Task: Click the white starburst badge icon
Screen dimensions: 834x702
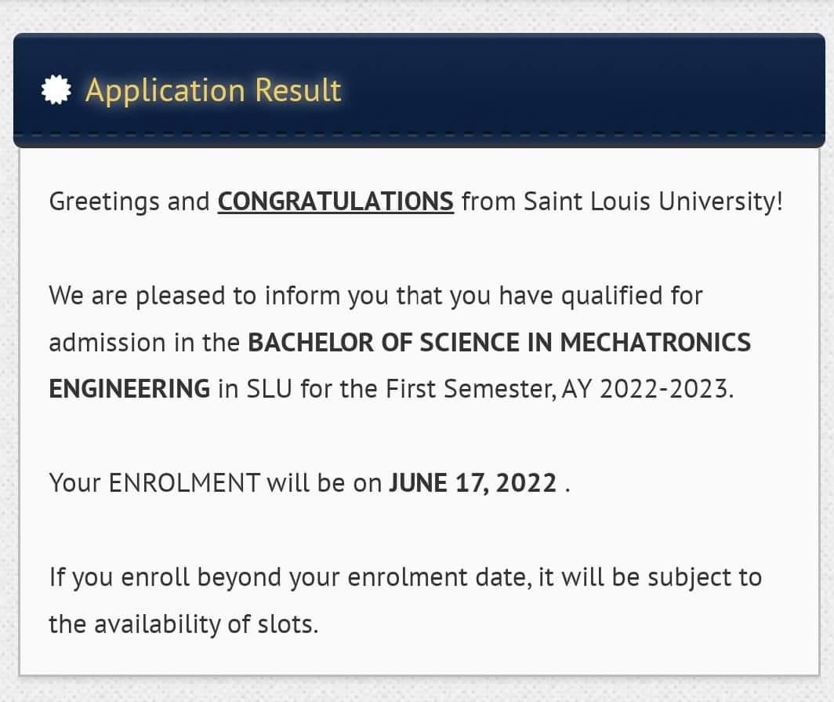Action: coord(56,89)
